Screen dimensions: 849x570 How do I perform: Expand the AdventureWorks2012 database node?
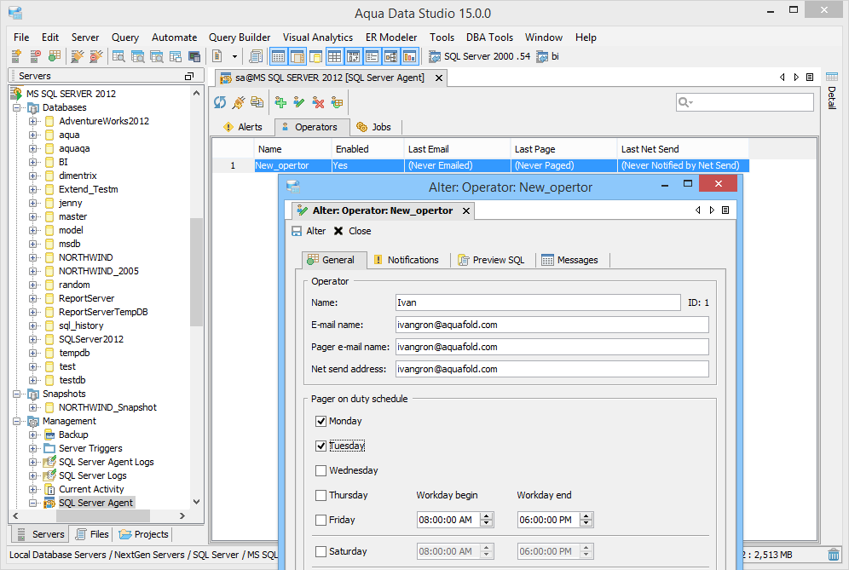pyautogui.click(x=33, y=121)
